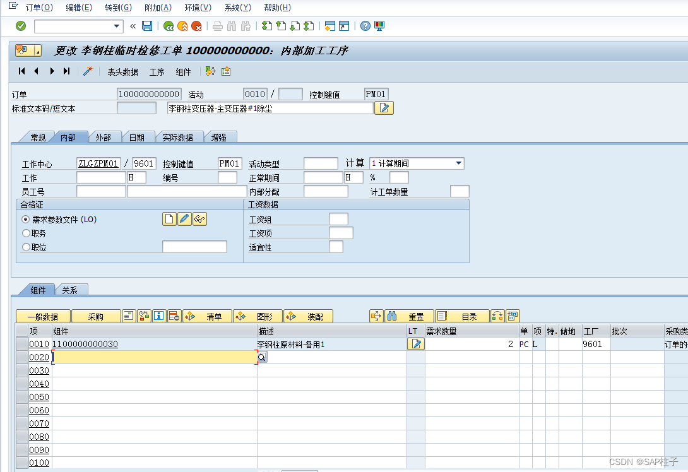Viewport: 688px width, 472px height.
Task: Open the 转到(G) menu
Action: pyautogui.click(x=119, y=8)
